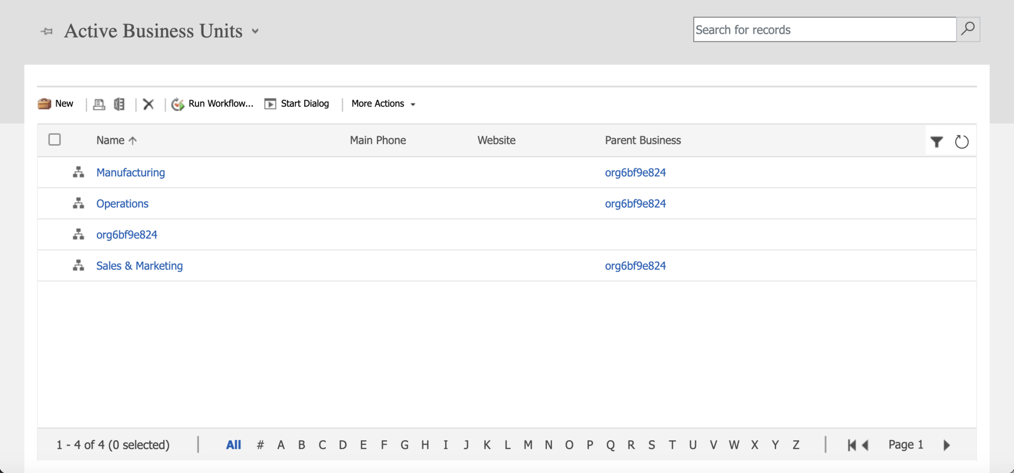1014x473 pixels.
Task: Click the Manufacturing row hierarchy icon
Action: [78, 172]
